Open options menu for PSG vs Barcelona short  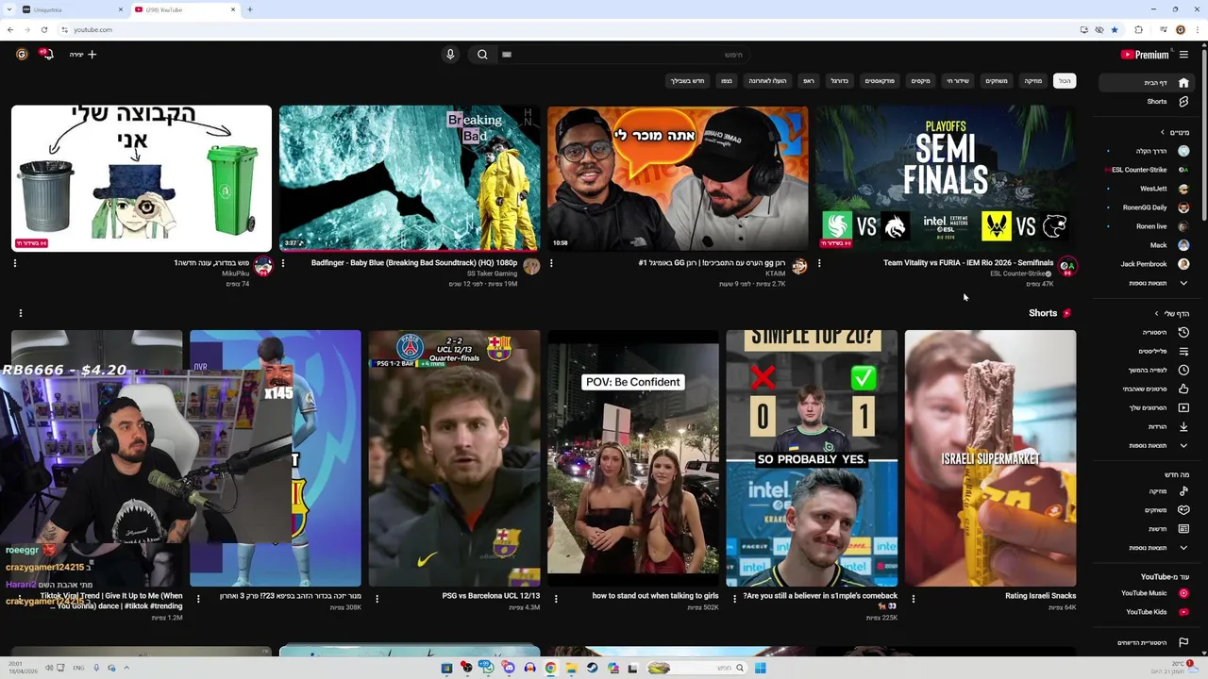377,598
